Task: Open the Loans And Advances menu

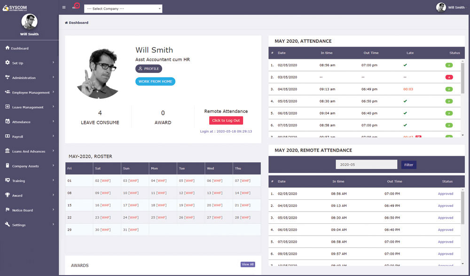Action: [x=28, y=151]
